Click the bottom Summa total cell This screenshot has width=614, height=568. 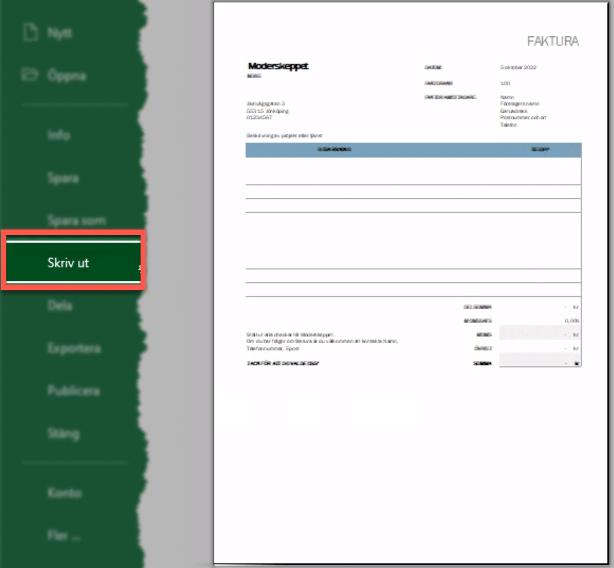(x=539, y=363)
